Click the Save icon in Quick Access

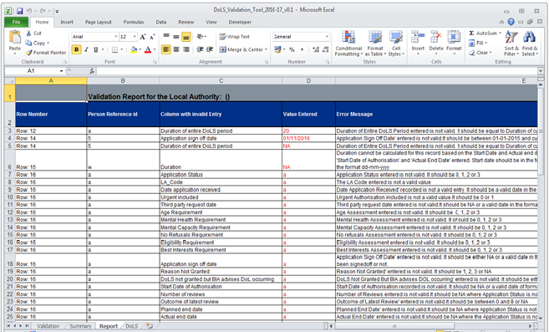click(x=20, y=11)
